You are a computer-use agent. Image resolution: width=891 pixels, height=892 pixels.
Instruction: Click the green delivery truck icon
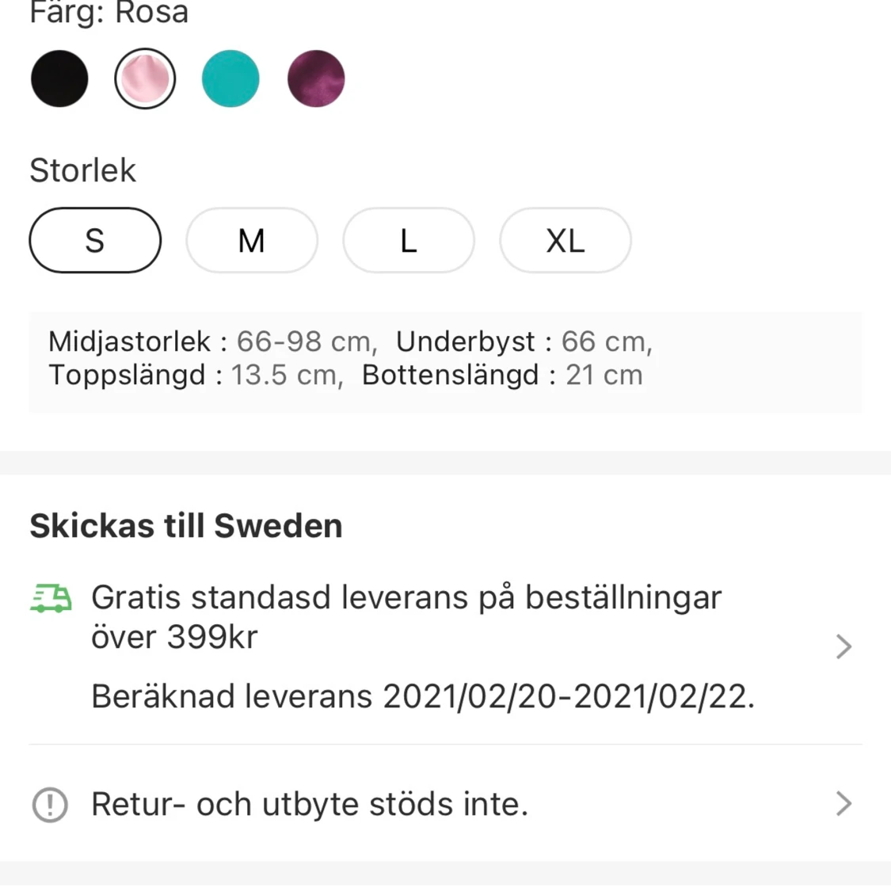(51, 599)
